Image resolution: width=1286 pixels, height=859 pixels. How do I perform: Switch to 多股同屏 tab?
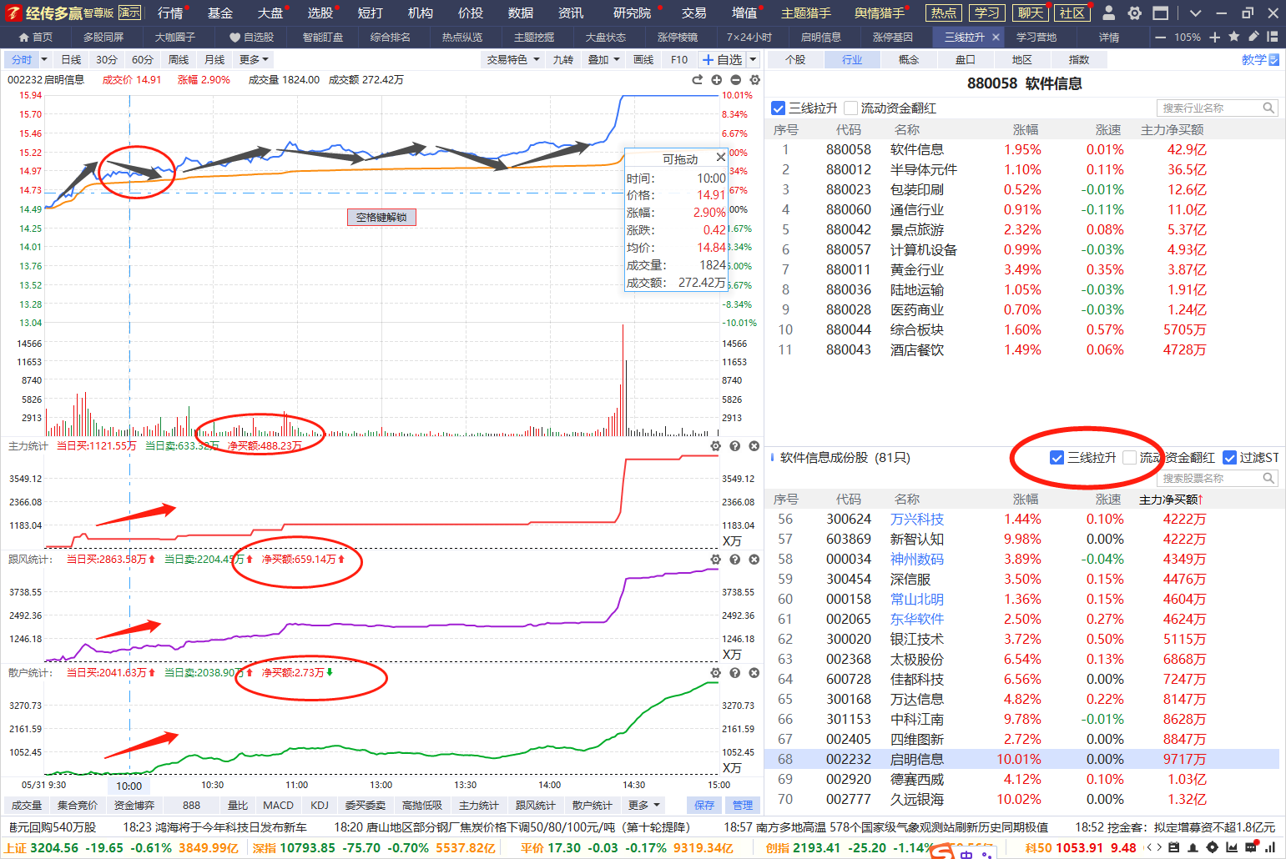(103, 37)
